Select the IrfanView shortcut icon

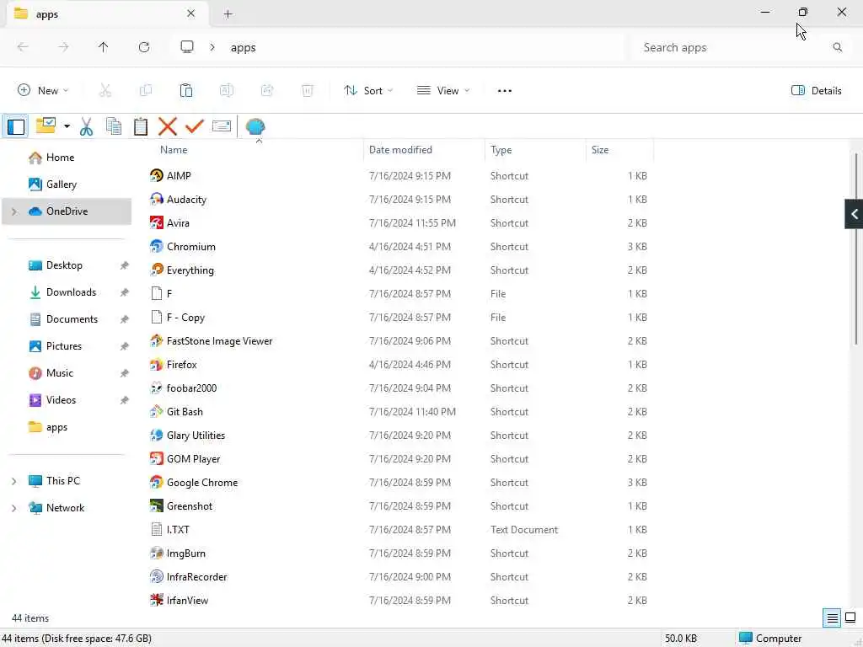(156, 600)
